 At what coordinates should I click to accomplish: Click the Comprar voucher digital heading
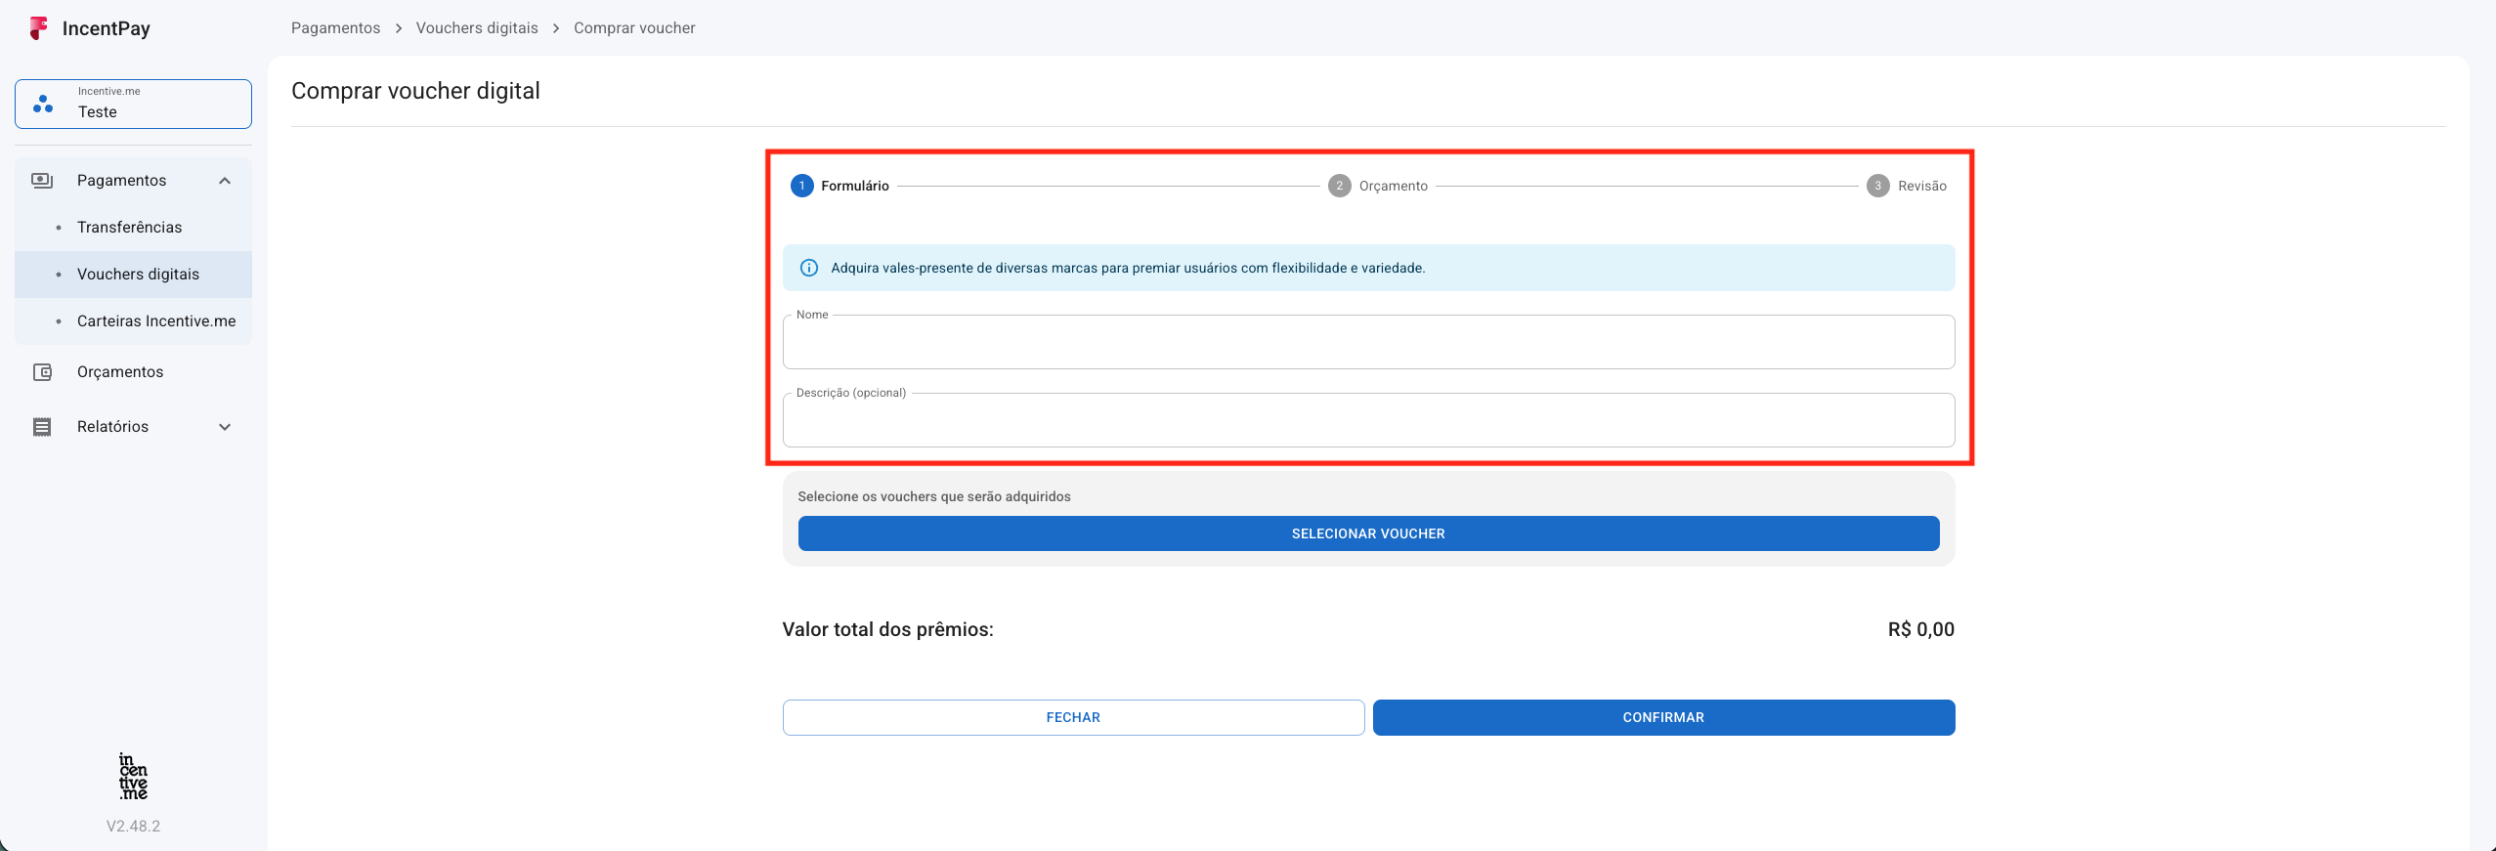coord(415,91)
